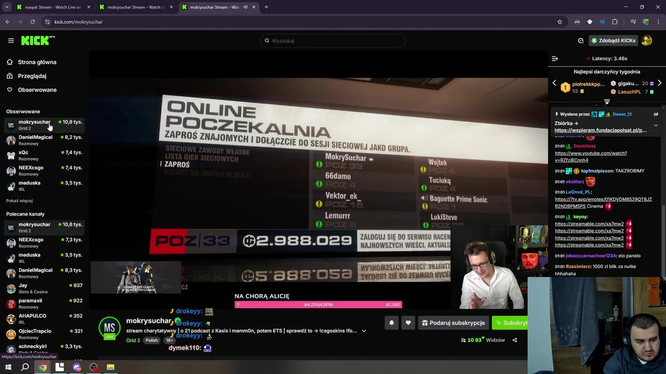The image size is (666, 374).
Task: Open schneckyirl channel in Polecane kanały
Action: pyautogui.click(x=44, y=349)
